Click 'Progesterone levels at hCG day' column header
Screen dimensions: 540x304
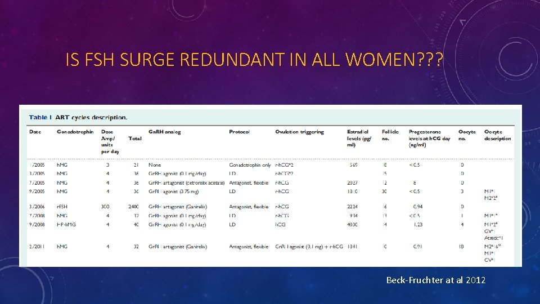coord(429,138)
